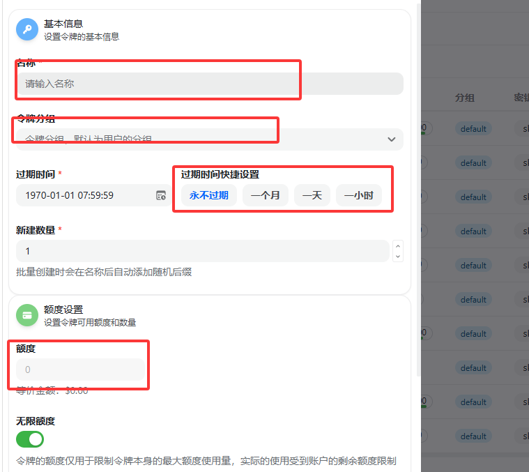Expand the 令牌分组 dropdown chevron

(x=391, y=139)
